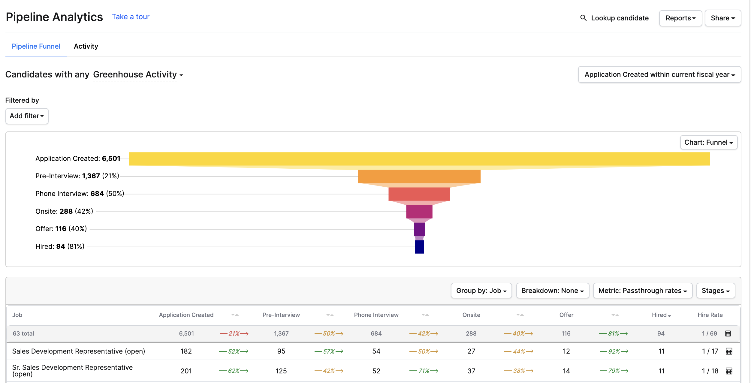Open calculator icon for Sales Development Representative row
This screenshot has height=383, width=751.
(729, 351)
